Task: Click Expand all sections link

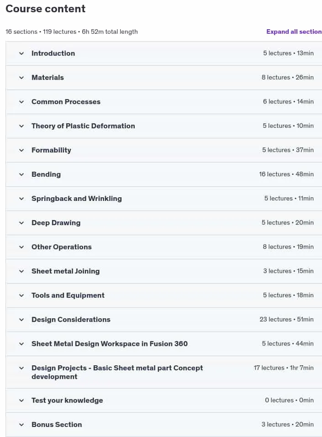Action: pyautogui.click(x=294, y=32)
